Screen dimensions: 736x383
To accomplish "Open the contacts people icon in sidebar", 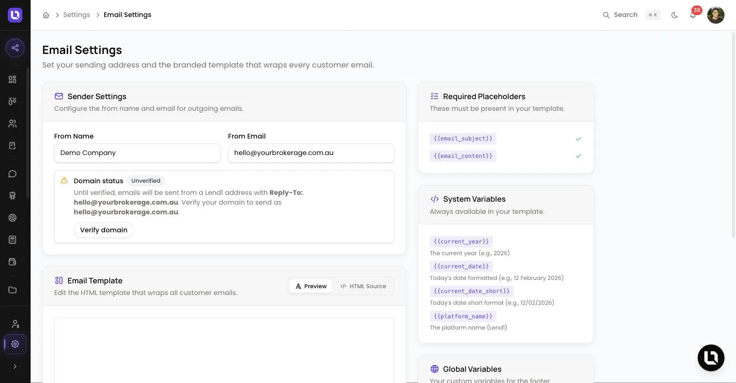I will [13, 123].
